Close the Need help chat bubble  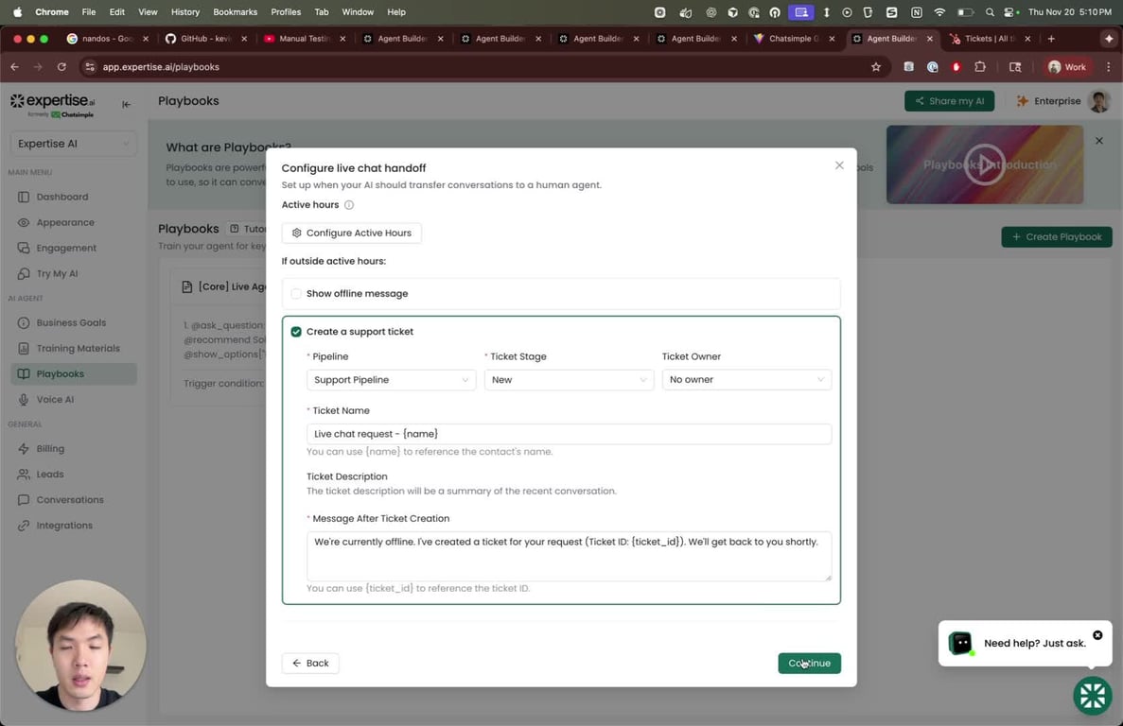click(x=1097, y=635)
